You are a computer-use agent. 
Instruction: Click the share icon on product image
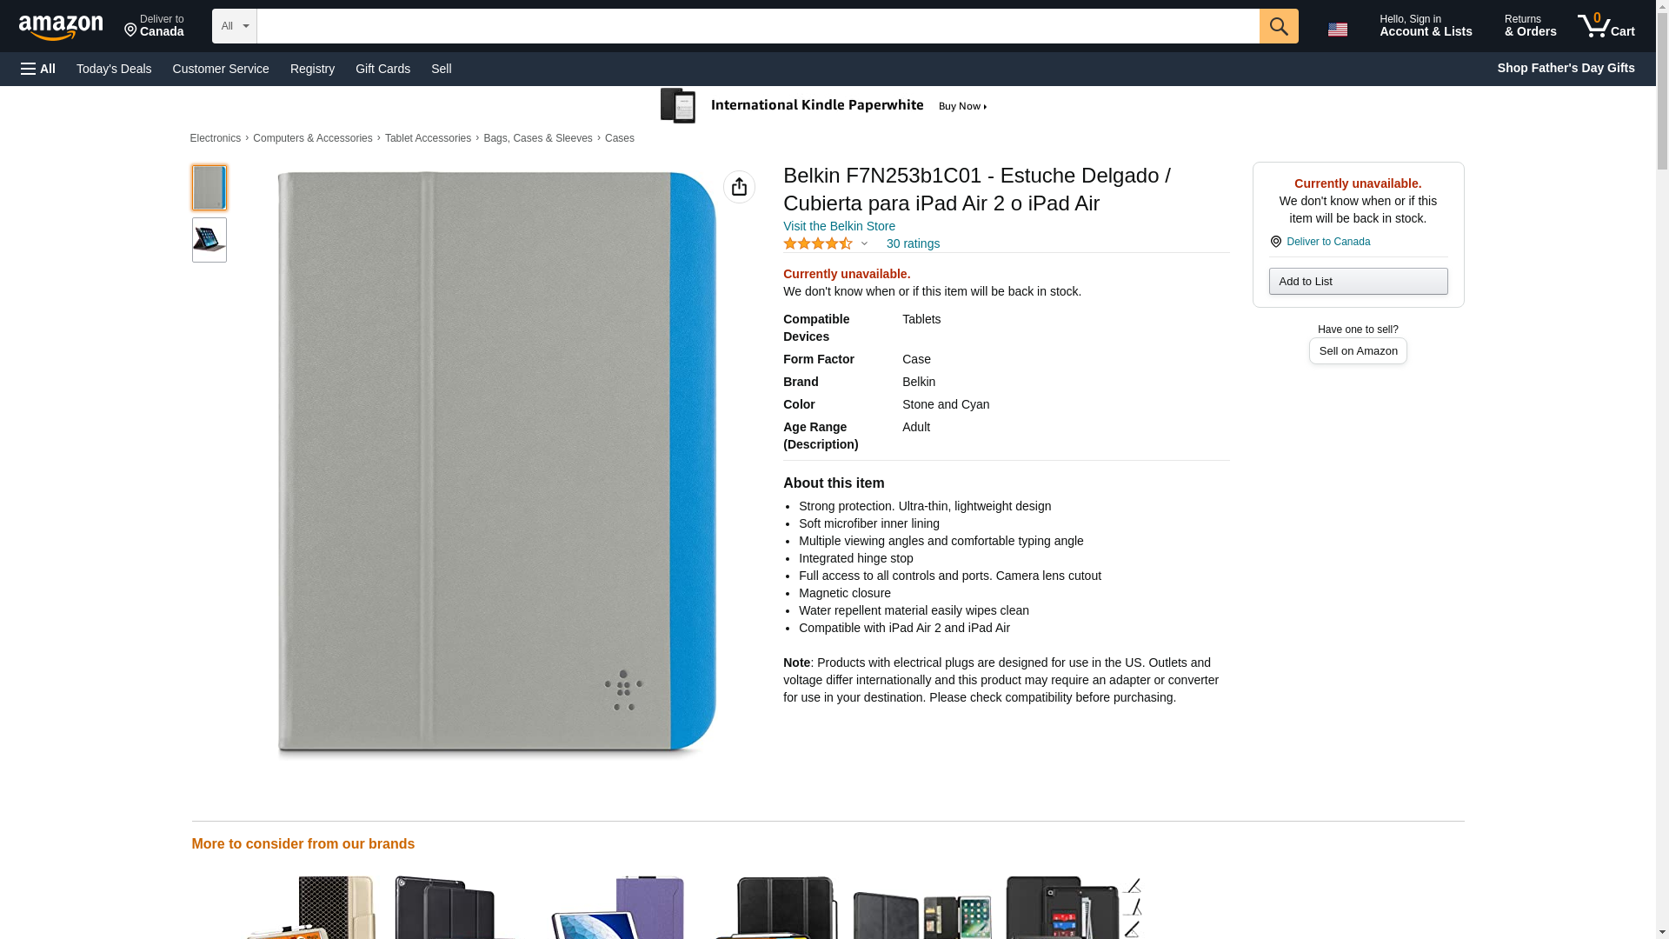pos(739,187)
